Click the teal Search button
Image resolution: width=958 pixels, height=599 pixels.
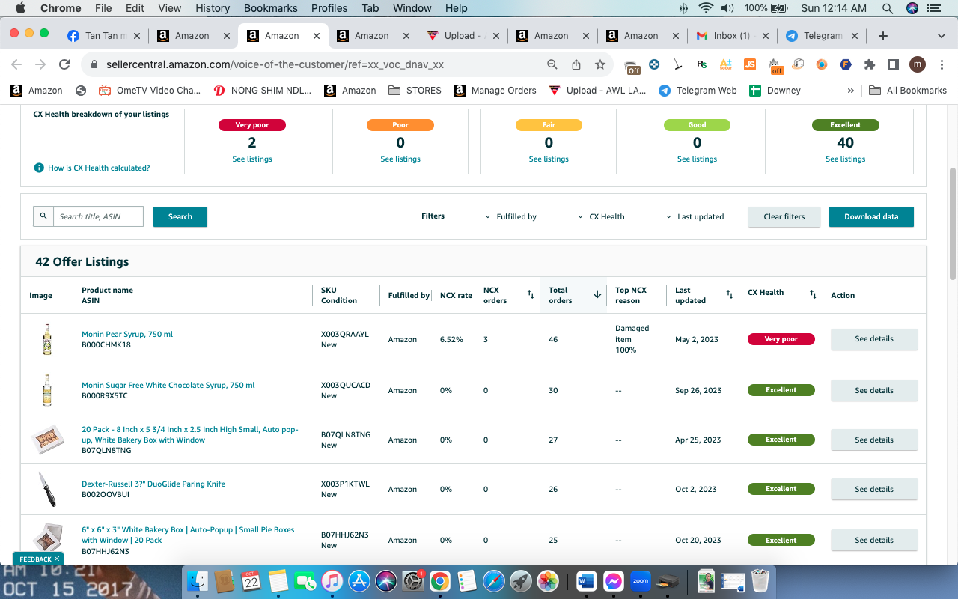[180, 216]
